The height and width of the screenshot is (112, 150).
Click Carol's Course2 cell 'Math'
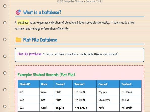(108, 108)
